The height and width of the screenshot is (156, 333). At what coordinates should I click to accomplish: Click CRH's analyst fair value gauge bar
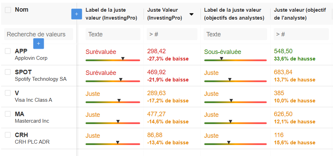point(235,143)
